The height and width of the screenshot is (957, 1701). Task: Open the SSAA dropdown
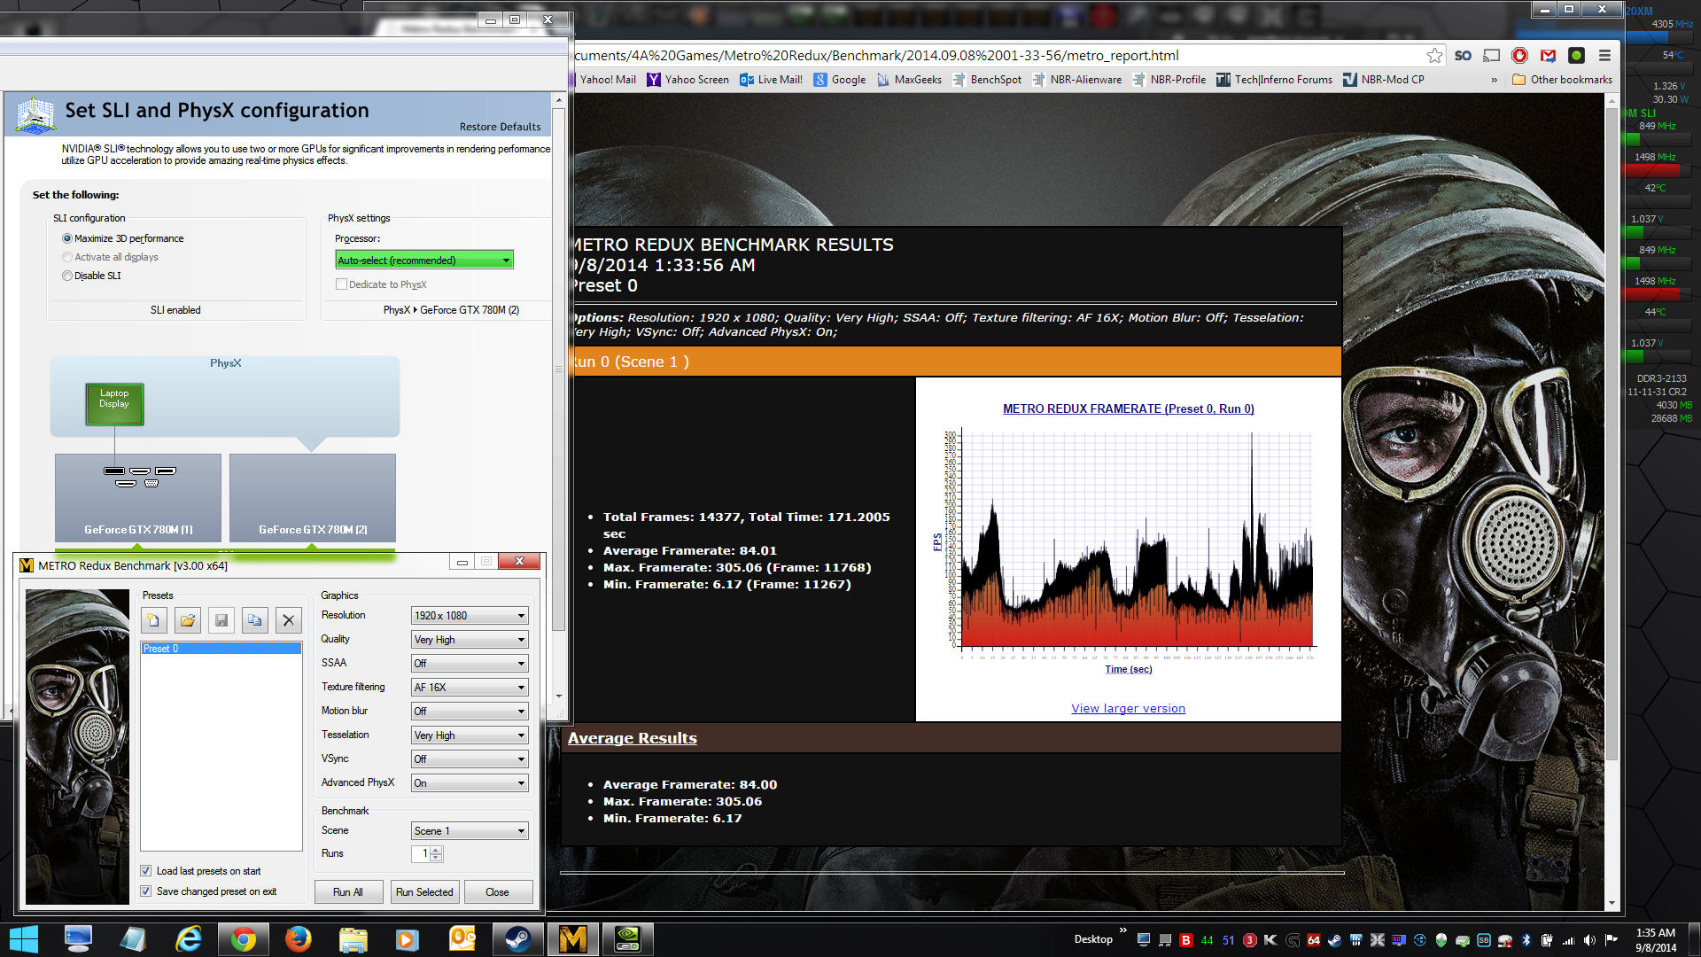pos(470,664)
